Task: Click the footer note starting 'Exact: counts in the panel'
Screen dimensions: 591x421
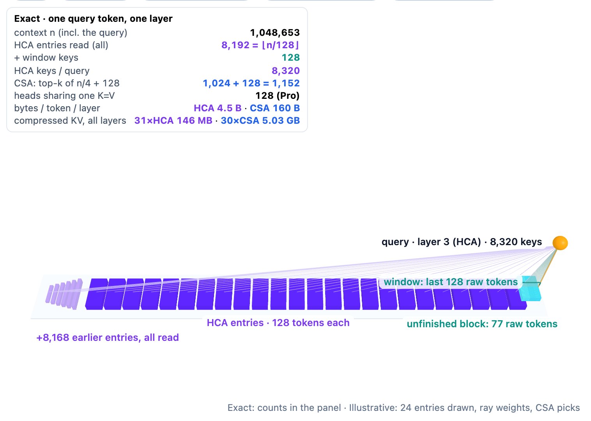Action: (404, 408)
